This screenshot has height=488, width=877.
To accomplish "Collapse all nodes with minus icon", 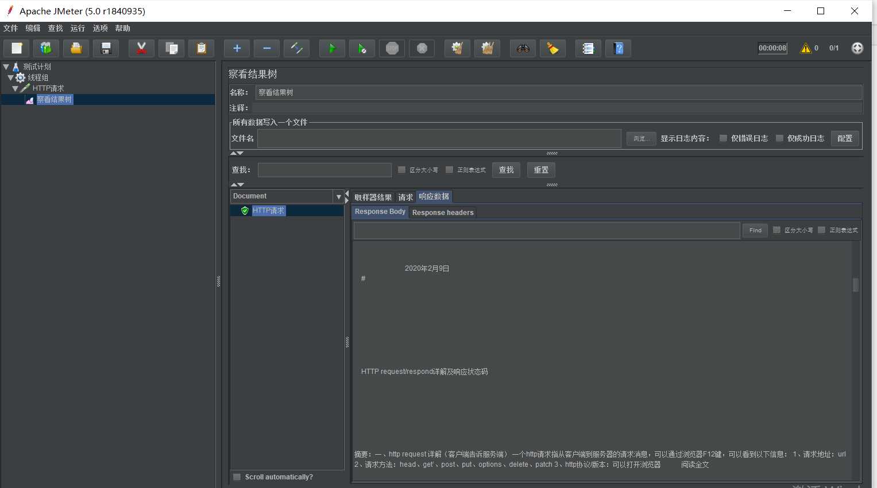I will (x=266, y=49).
